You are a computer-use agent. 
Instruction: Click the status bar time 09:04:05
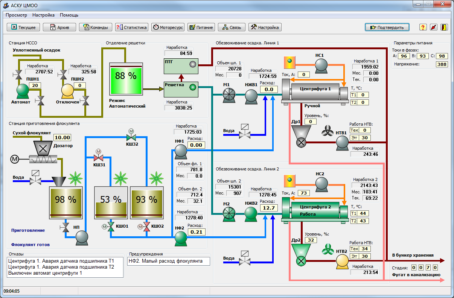(12, 291)
